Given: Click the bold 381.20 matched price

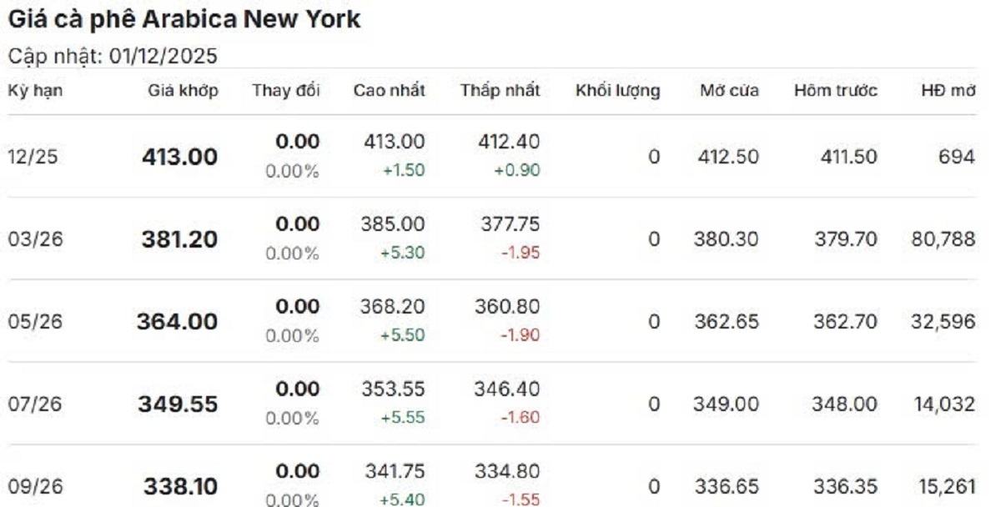Looking at the screenshot, I should click(x=179, y=240).
